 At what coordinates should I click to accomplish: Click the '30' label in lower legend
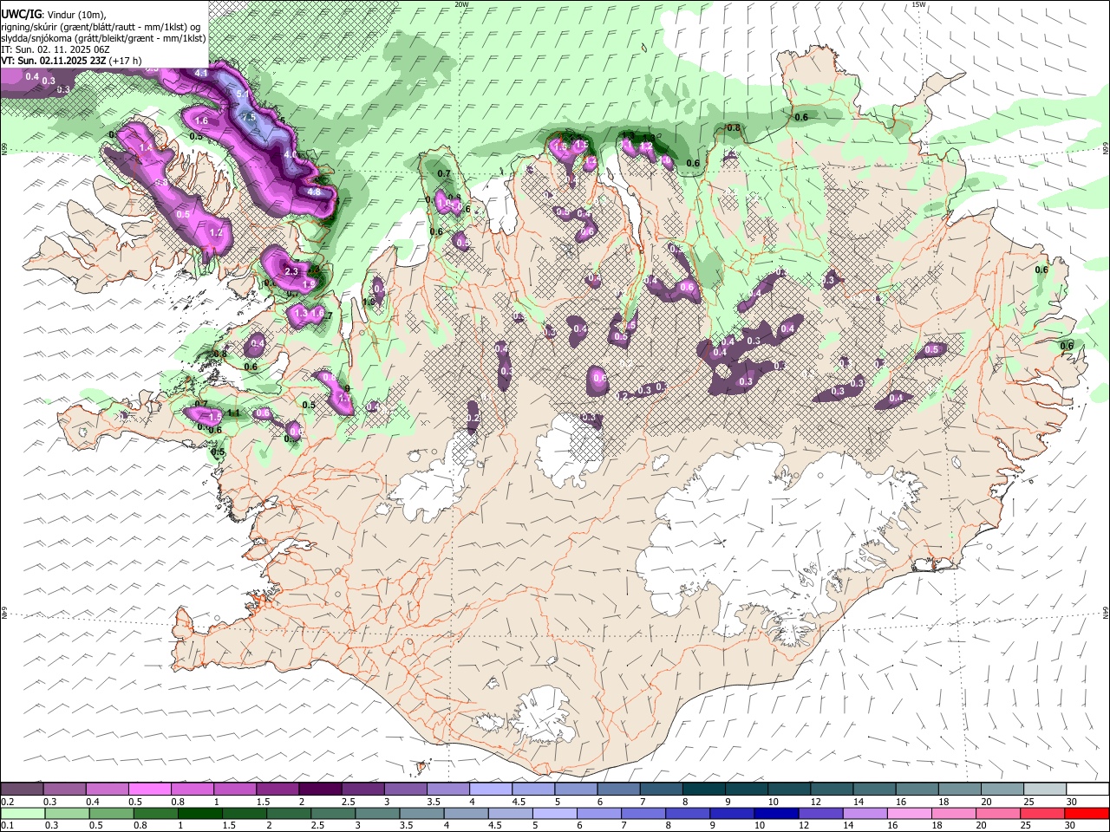(x=1072, y=826)
